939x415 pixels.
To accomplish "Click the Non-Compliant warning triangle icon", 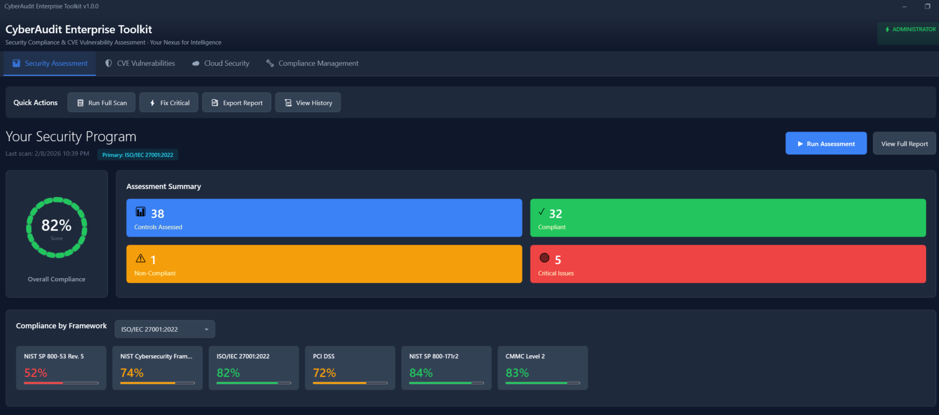I will click(140, 258).
